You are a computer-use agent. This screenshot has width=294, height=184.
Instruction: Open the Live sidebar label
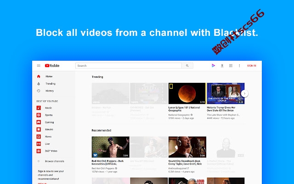point(47,144)
